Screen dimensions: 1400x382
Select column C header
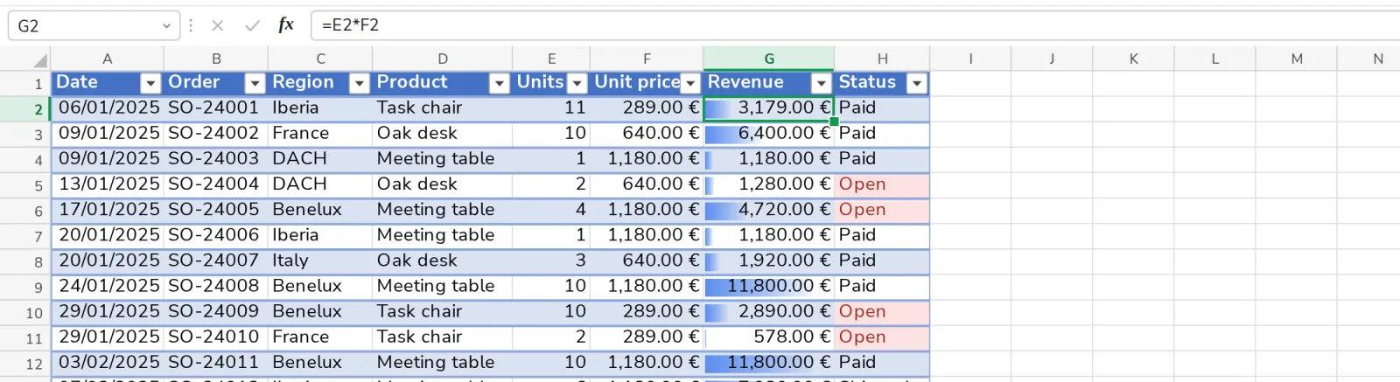(320, 59)
